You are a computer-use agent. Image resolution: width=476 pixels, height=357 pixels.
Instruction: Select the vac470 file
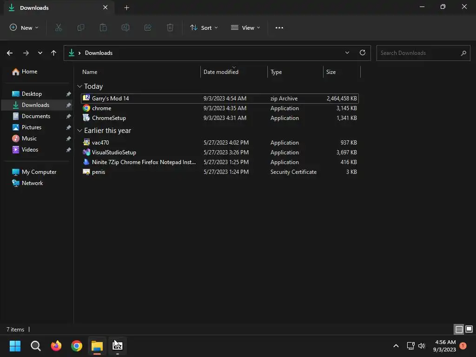pyautogui.click(x=220, y=142)
